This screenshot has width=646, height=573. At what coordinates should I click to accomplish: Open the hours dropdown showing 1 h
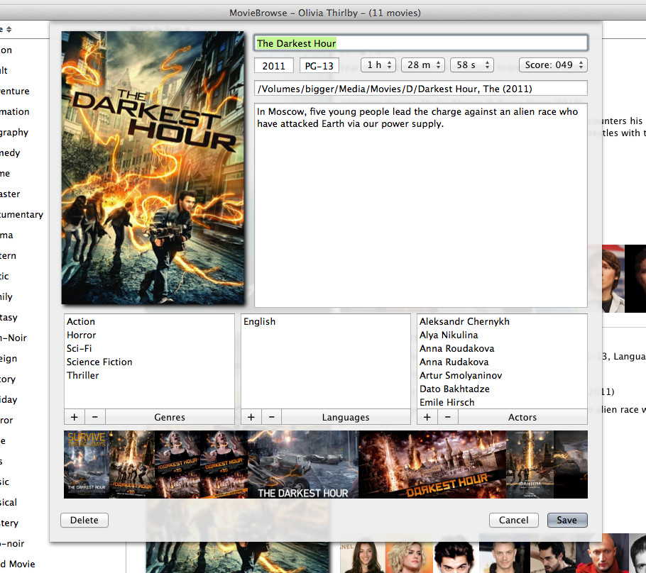[378, 65]
